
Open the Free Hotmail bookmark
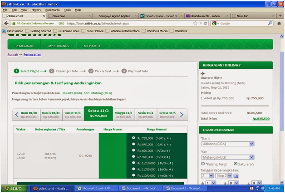coord(93,31)
